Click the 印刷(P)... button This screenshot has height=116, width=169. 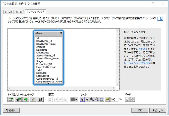11,110
